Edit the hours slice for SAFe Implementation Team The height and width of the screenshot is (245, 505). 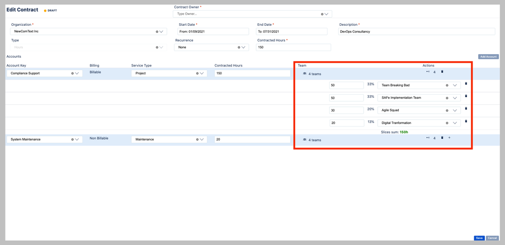(347, 98)
